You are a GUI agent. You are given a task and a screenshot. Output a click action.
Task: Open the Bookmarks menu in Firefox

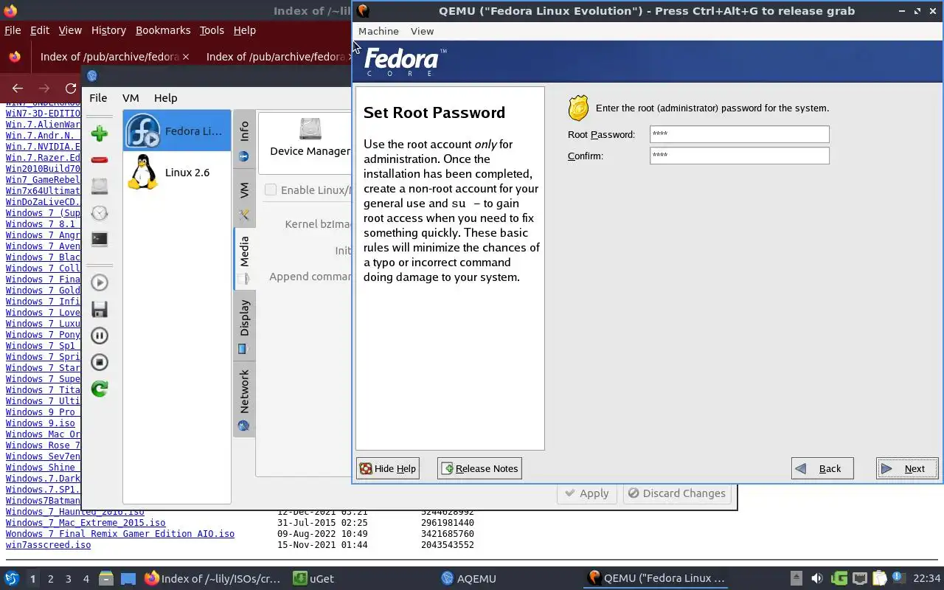click(x=163, y=30)
